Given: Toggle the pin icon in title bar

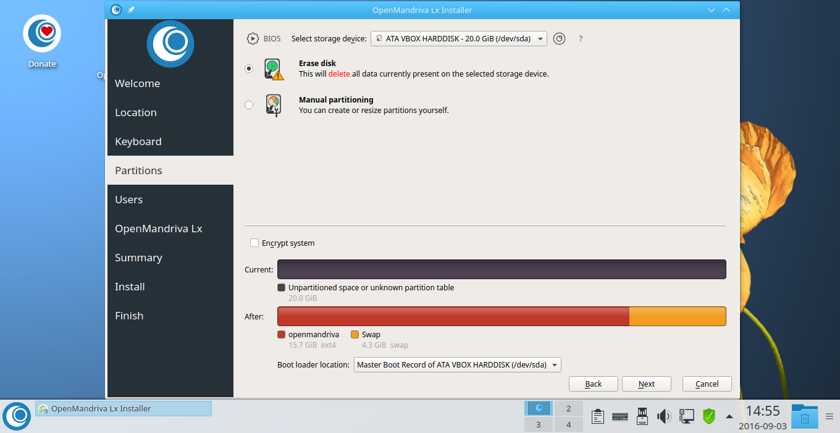Looking at the screenshot, I should [x=131, y=10].
